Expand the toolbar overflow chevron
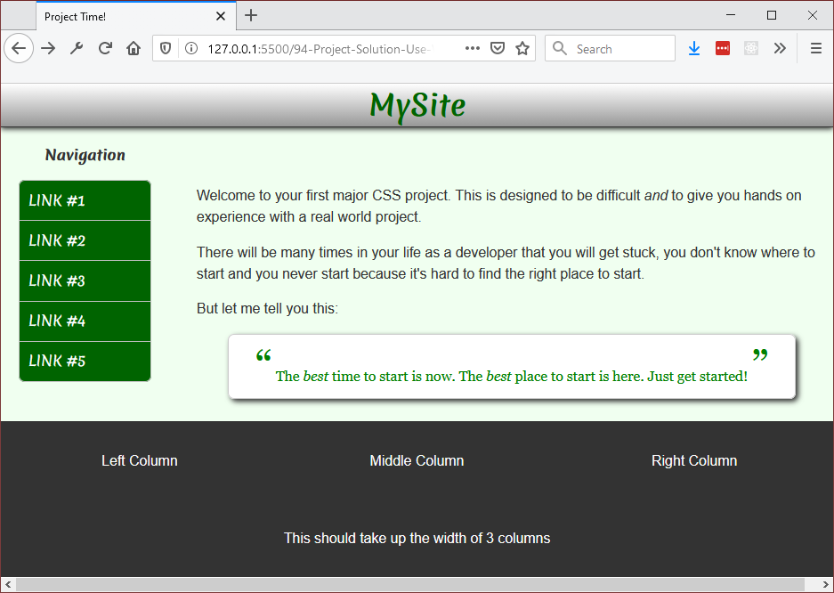The width and height of the screenshot is (834, 593). point(780,49)
